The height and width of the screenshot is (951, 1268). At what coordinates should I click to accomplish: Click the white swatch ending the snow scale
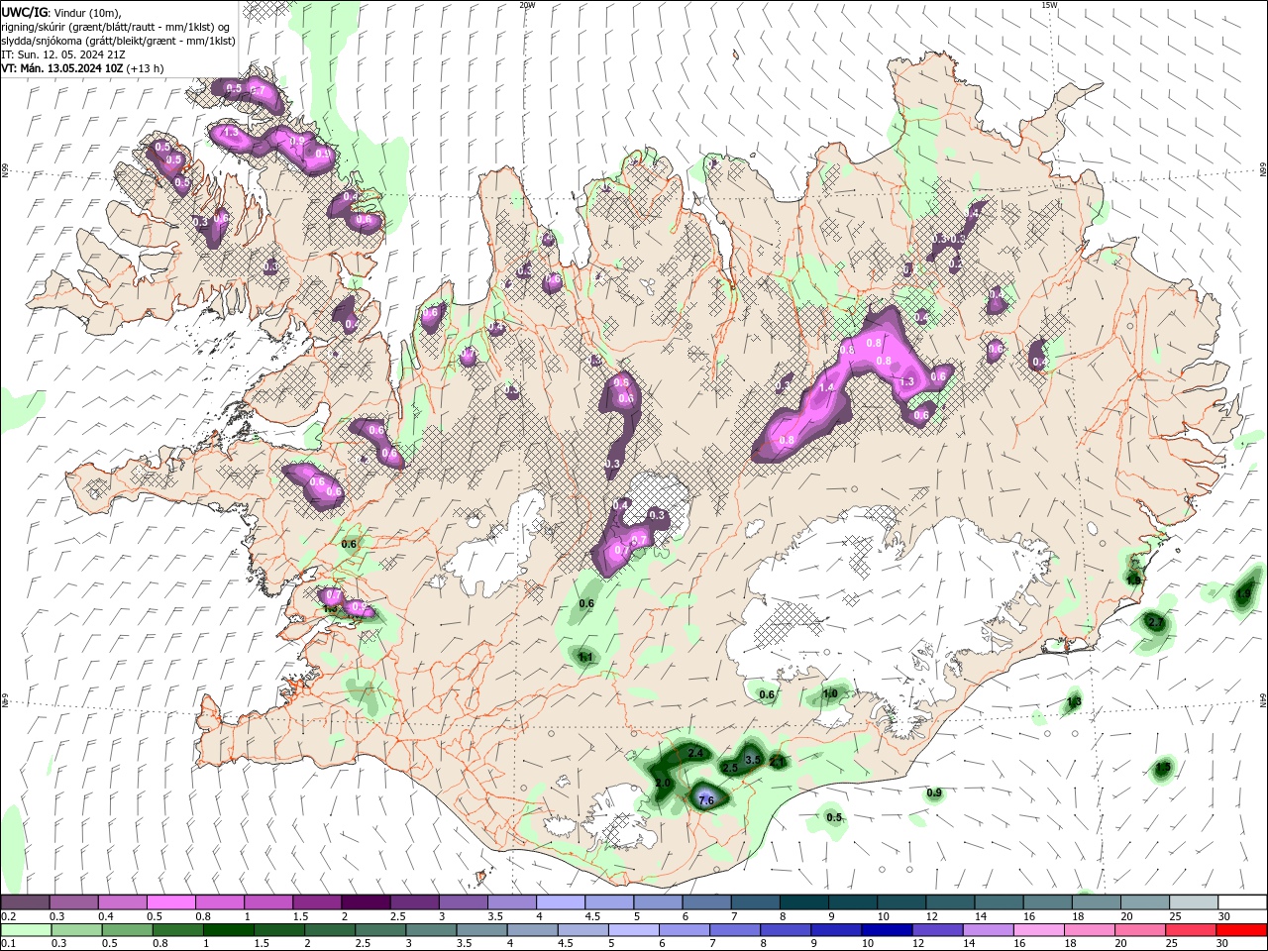pyautogui.click(x=1242, y=902)
